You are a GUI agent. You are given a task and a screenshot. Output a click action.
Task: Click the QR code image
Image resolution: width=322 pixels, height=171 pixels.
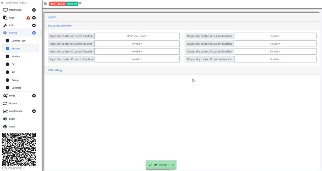(x=19, y=149)
